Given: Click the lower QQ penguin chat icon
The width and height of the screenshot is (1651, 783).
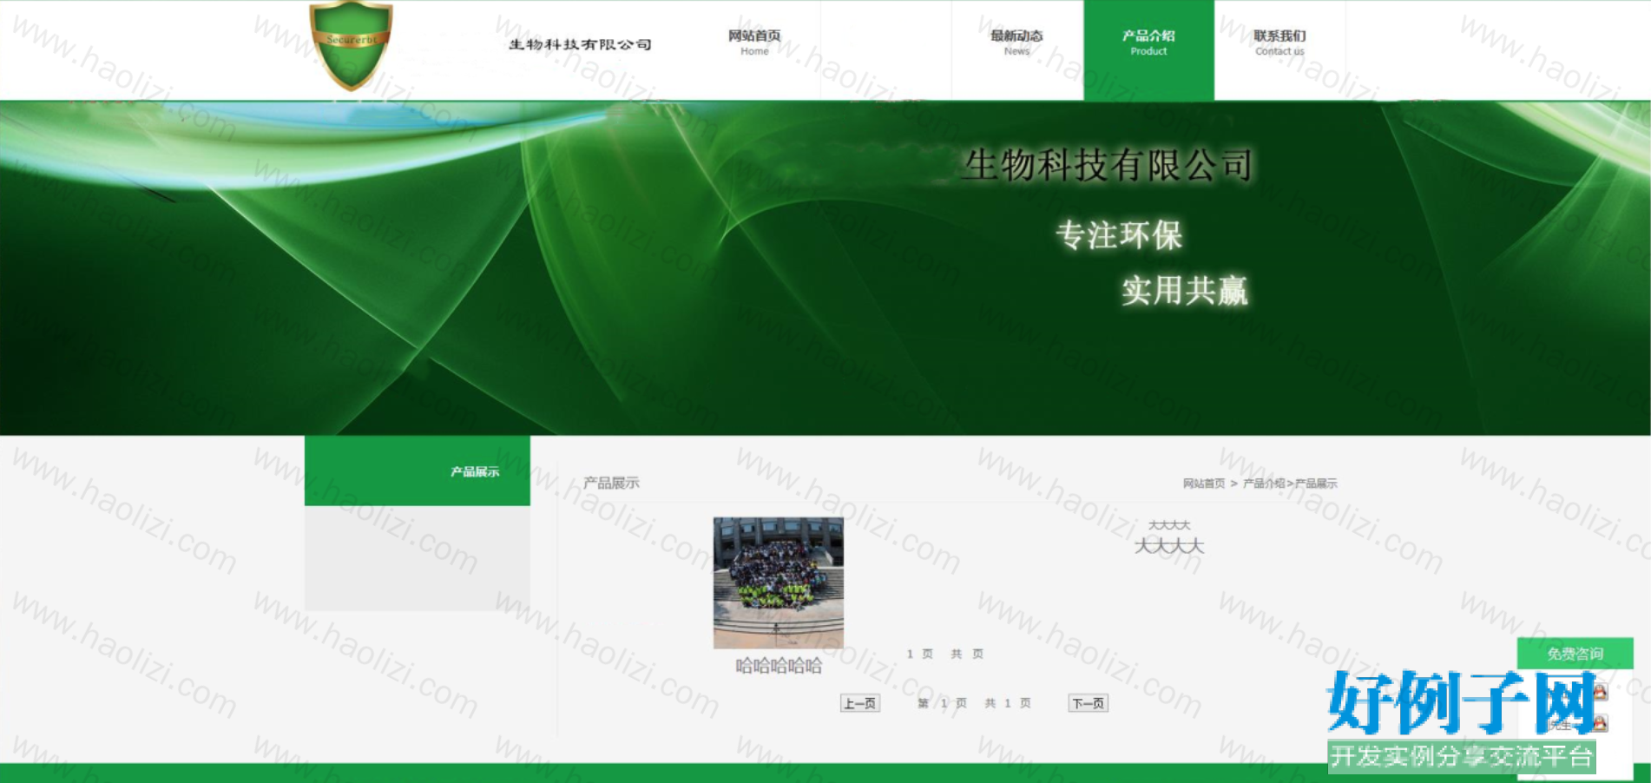Looking at the screenshot, I should (1600, 722).
